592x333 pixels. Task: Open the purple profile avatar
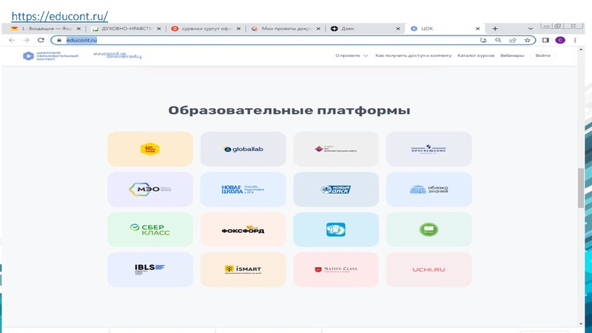tap(560, 40)
